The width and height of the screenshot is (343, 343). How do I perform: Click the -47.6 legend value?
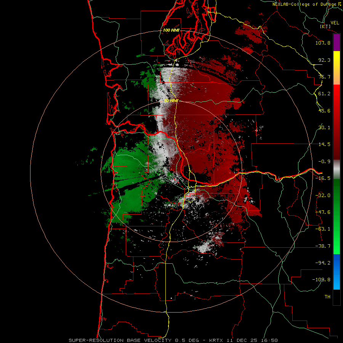[323, 212]
